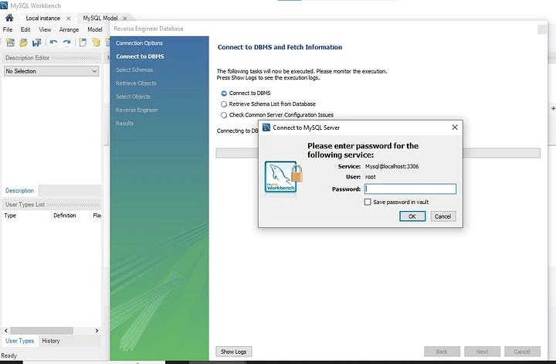
Task: Click the Redo arrow icon
Action: pyautogui.click(x=67, y=43)
